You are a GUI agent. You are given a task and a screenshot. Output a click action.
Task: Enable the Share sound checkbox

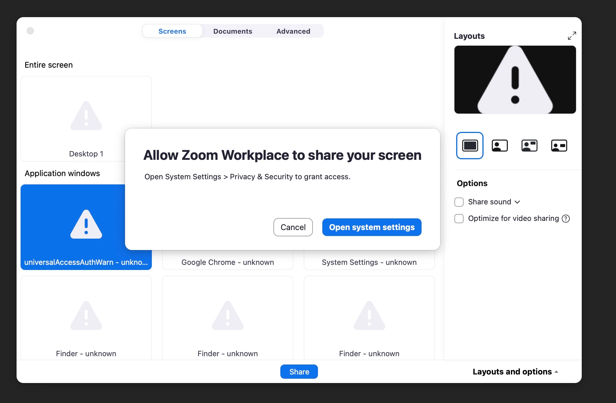click(459, 202)
